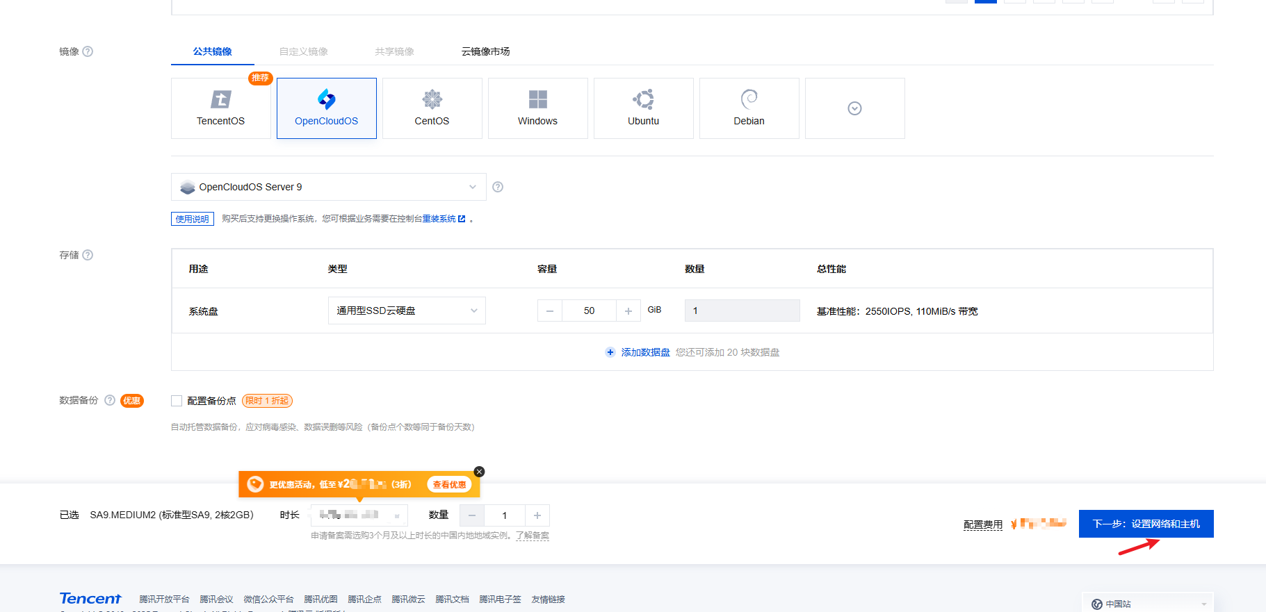Click 查看优惠 button in promotion banner
Screen dimensions: 1266x612
pos(450,485)
